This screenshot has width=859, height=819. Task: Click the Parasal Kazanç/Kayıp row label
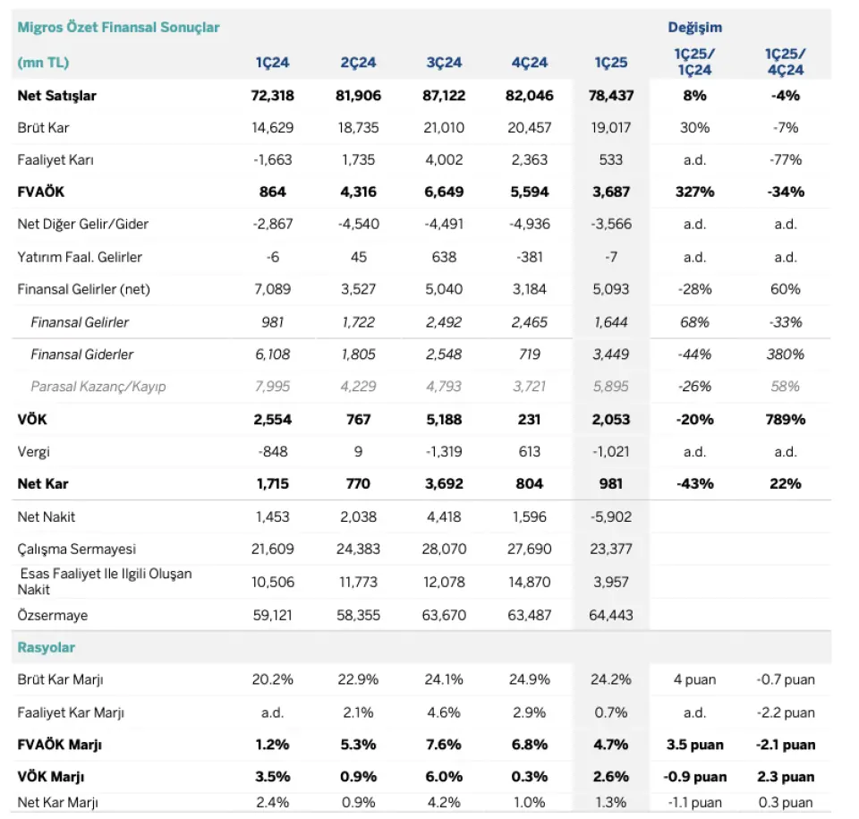click(x=98, y=387)
